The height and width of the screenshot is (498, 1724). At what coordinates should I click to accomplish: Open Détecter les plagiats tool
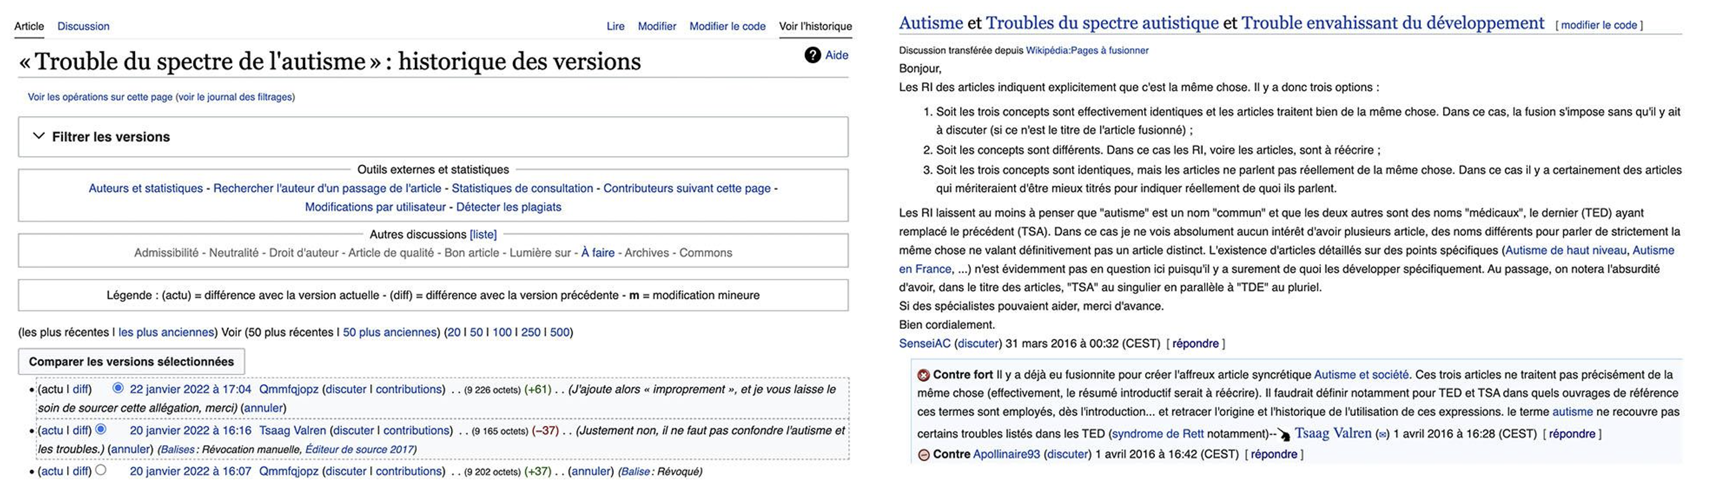click(508, 207)
